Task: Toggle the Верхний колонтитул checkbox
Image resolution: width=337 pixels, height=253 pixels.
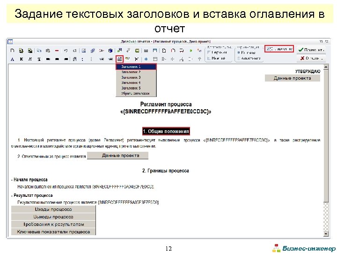Action: coord(209,52)
